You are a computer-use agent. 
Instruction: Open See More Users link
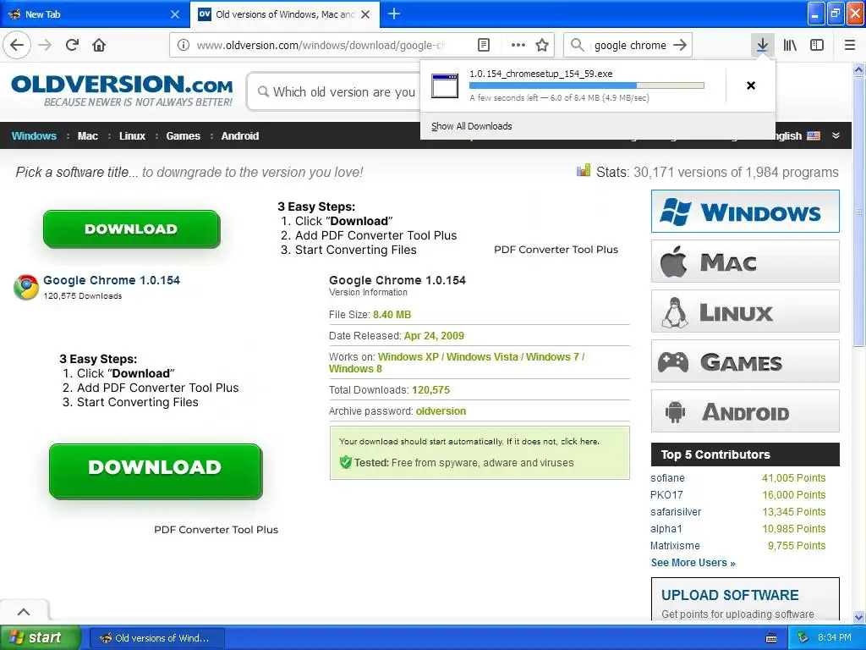point(693,563)
